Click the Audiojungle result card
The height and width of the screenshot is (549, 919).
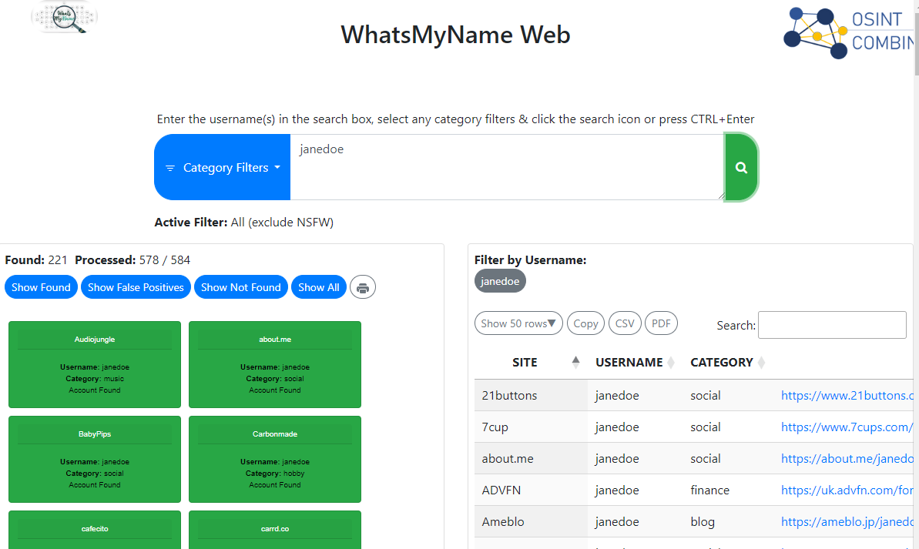click(94, 364)
